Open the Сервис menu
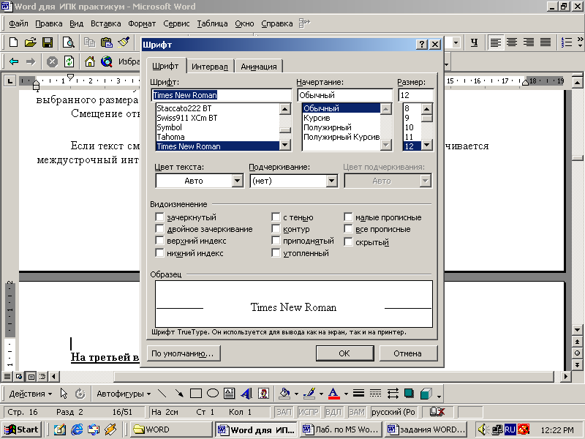 [176, 23]
